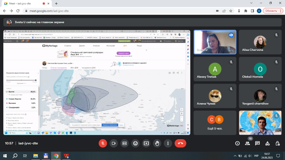
Task: Click Oleksii Homela's muted microphone indicator
Action: (x=276, y=62)
